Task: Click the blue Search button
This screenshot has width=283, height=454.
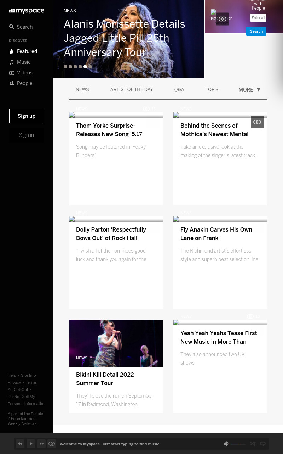Action: pyautogui.click(x=256, y=31)
